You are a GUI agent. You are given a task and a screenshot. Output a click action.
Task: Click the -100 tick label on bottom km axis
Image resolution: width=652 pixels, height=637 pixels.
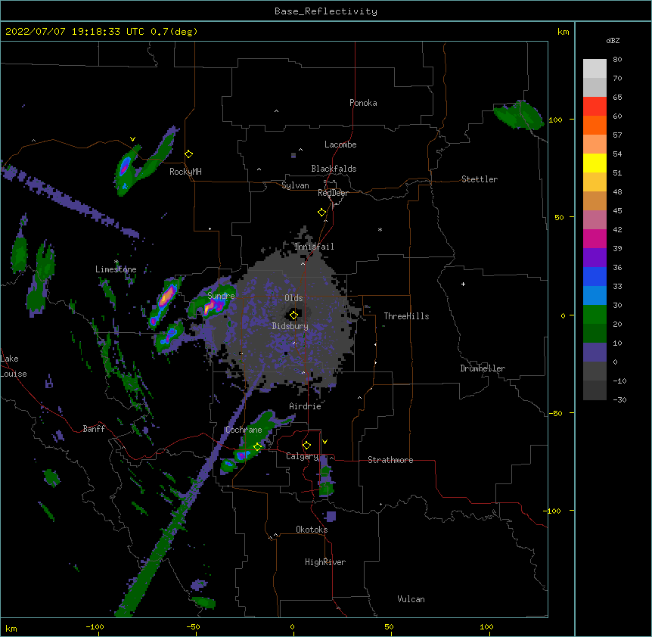point(95,626)
